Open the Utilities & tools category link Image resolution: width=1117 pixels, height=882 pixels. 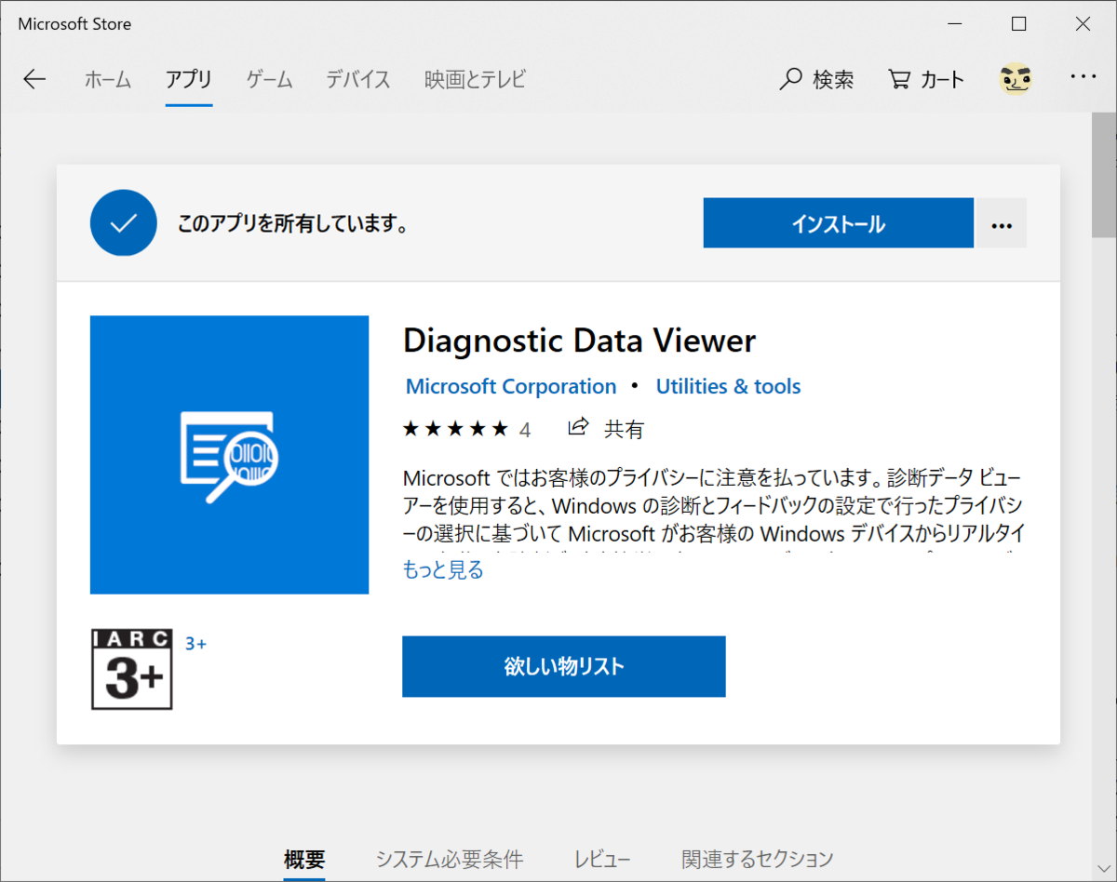click(728, 386)
